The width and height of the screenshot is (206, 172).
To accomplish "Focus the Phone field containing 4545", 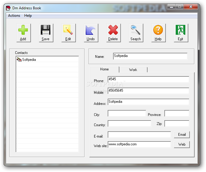I will (x=148, y=79).
